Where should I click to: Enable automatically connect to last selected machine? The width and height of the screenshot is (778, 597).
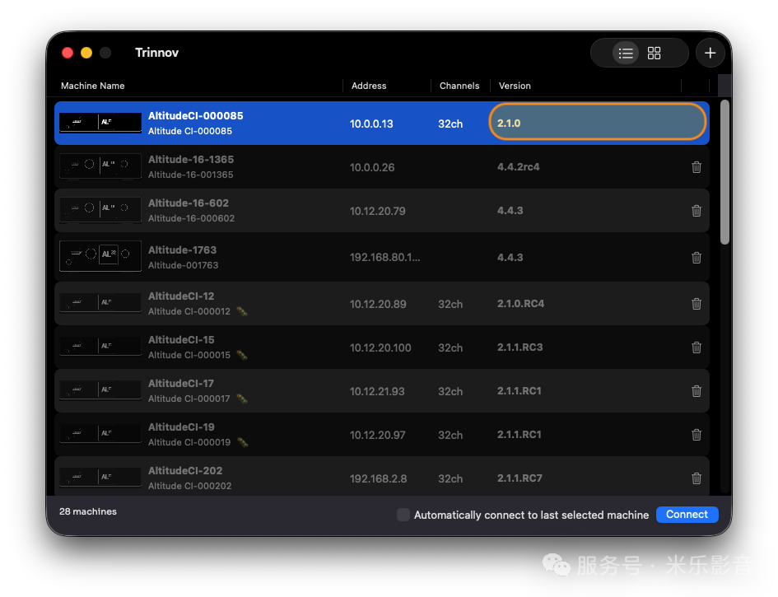point(403,515)
